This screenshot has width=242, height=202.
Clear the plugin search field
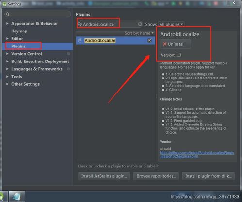(x=140, y=24)
